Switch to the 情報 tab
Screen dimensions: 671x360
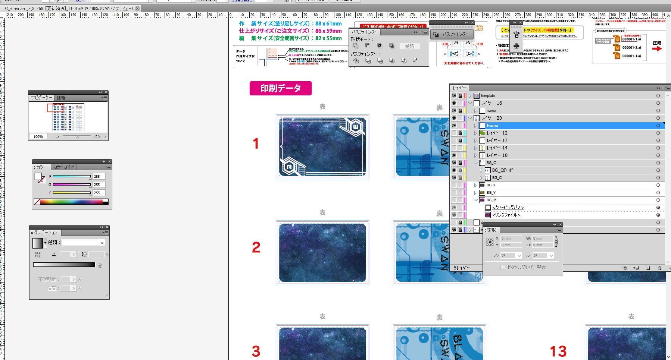[61, 98]
